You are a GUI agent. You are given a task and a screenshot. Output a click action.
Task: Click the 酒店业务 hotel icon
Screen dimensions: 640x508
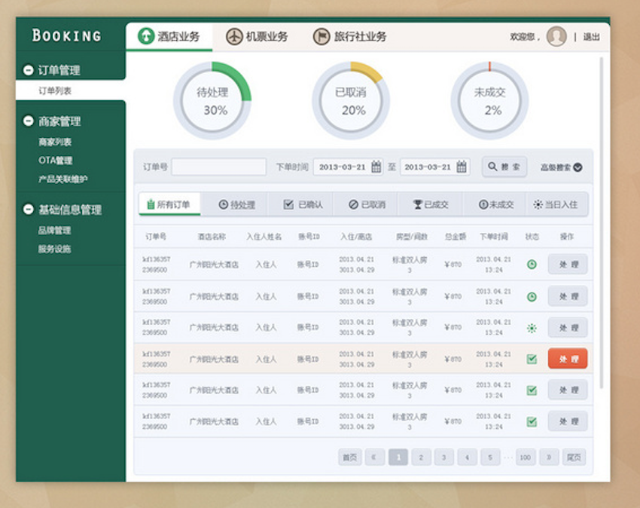(x=146, y=36)
